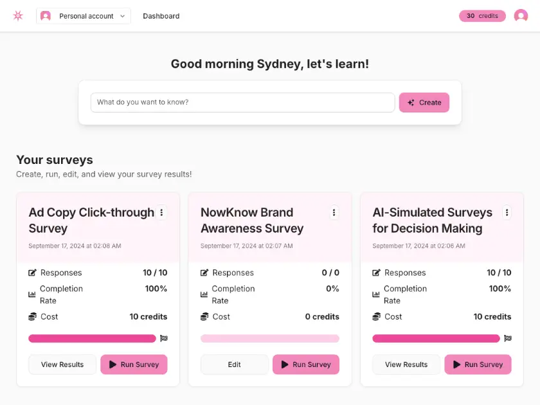Open the Personal account dropdown
The image size is (540, 405).
pos(83,15)
